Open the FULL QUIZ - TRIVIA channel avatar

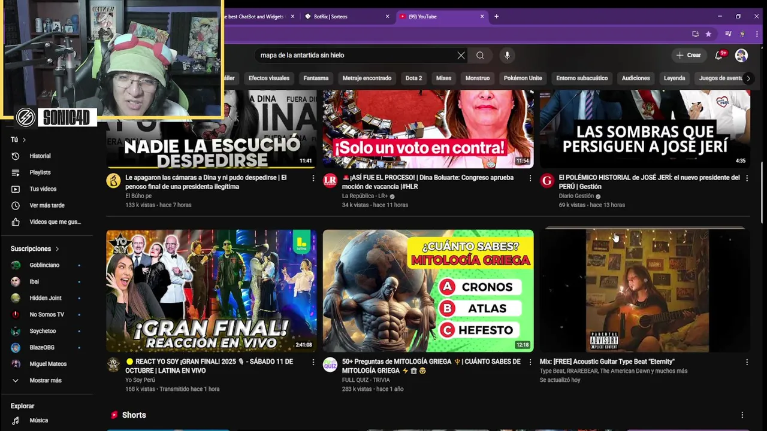(330, 365)
